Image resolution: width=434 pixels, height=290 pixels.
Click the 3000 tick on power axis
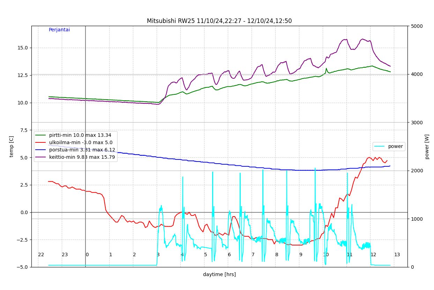click(x=417, y=123)
